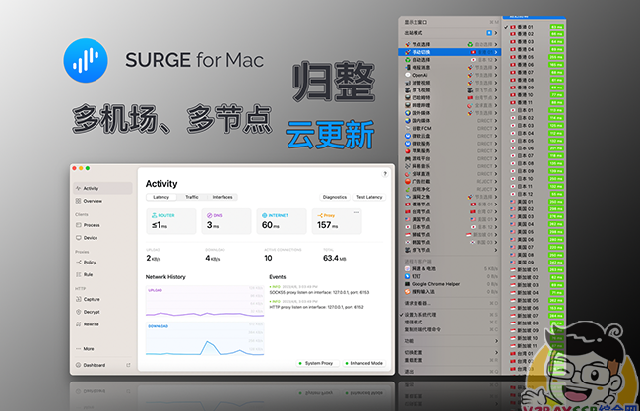Select the checked 香港 01 node

point(535,27)
